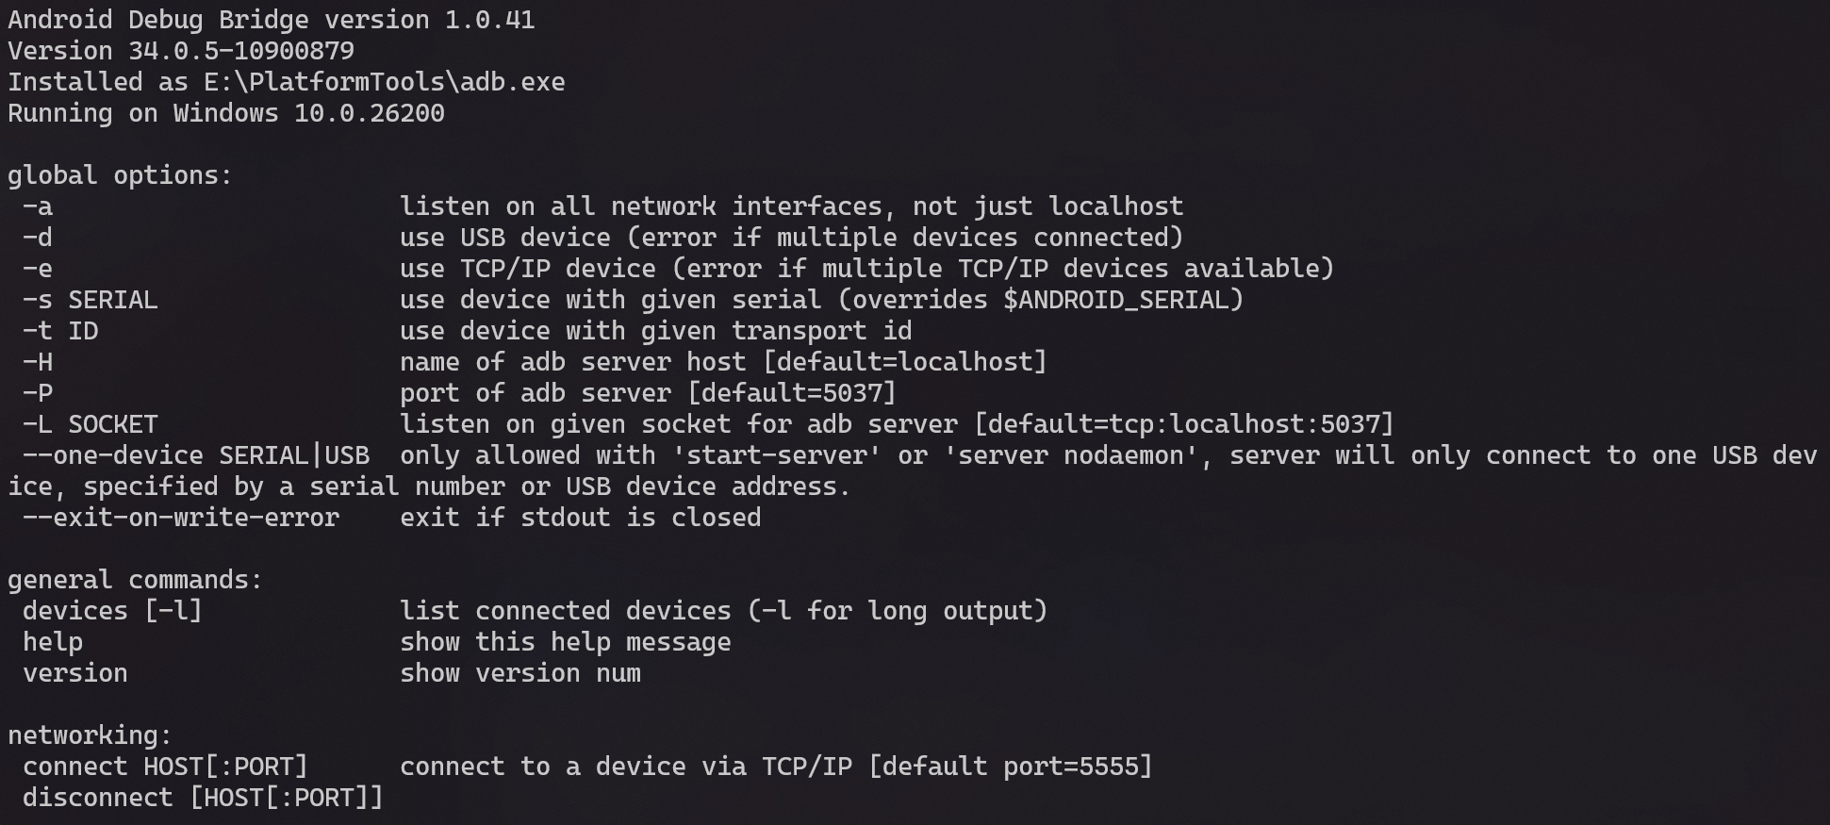This screenshot has width=1830, height=825.
Task: Click the '--exit-on-write-error' option
Action: [181, 518]
